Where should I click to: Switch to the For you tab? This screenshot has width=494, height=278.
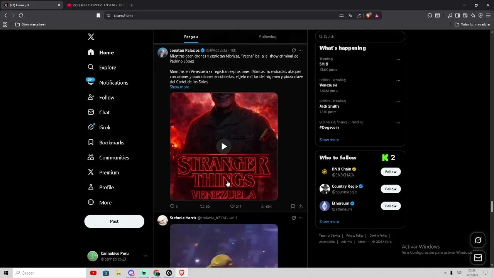(191, 37)
